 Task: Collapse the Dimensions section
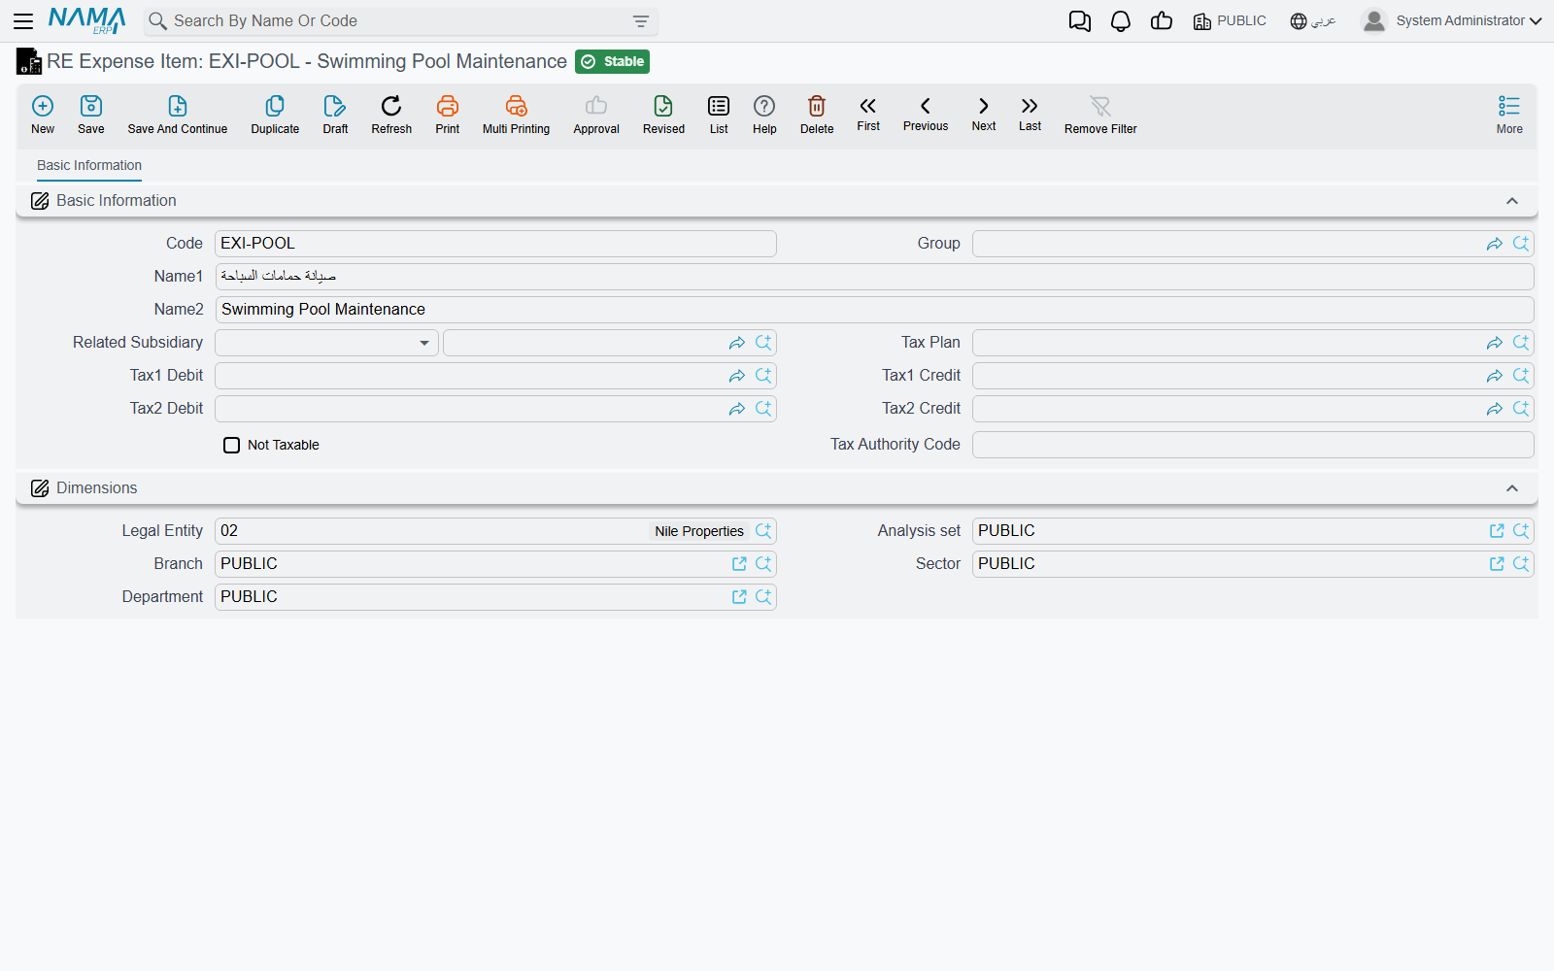pyautogui.click(x=1512, y=488)
